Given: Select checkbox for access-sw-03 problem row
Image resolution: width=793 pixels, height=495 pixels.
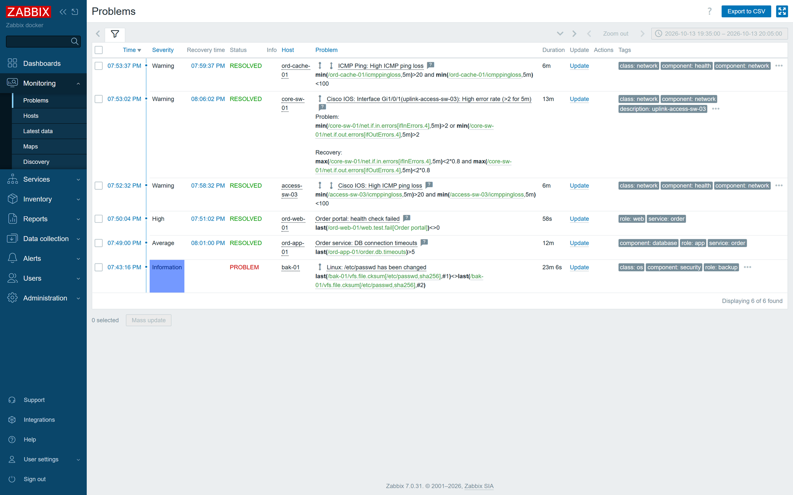Looking at the screenshot, I should coord(99,186).
